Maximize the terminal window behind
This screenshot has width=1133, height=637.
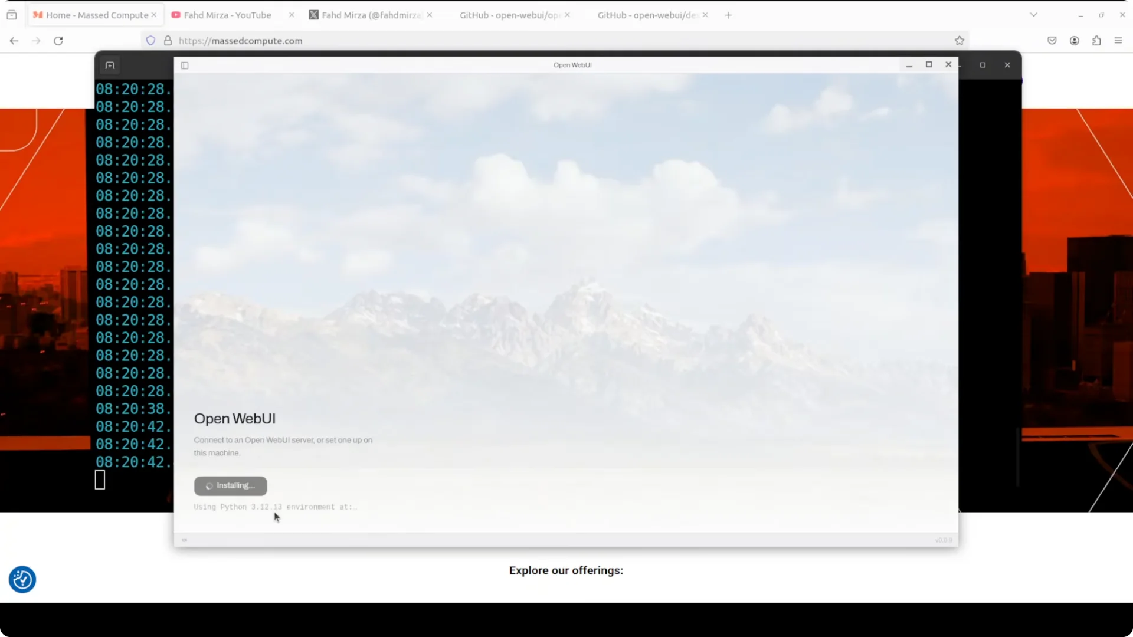[983, 65]
